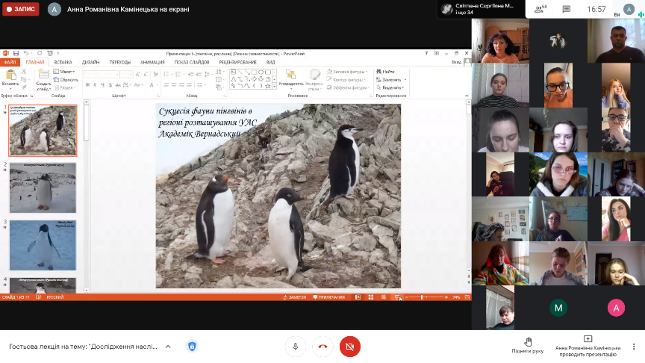Open the ФАЙЛ menu in PowerPoint

(10, 63)
